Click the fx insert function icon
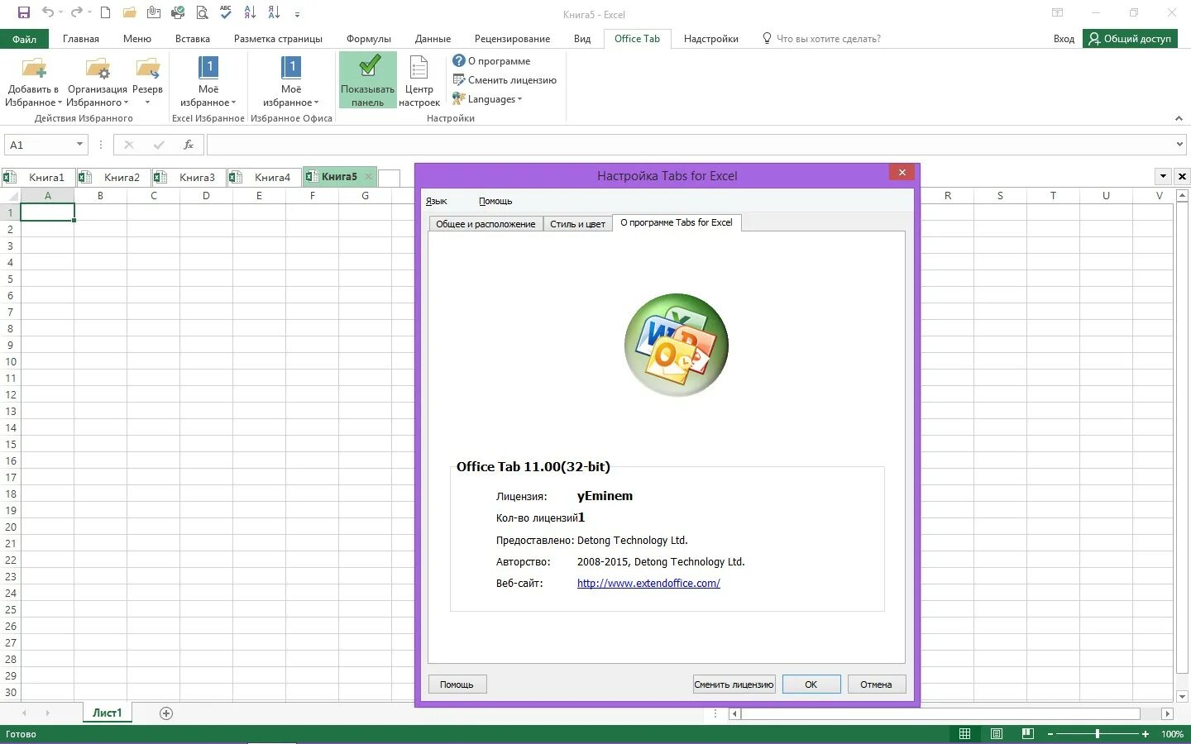 [x=189, y=145]
